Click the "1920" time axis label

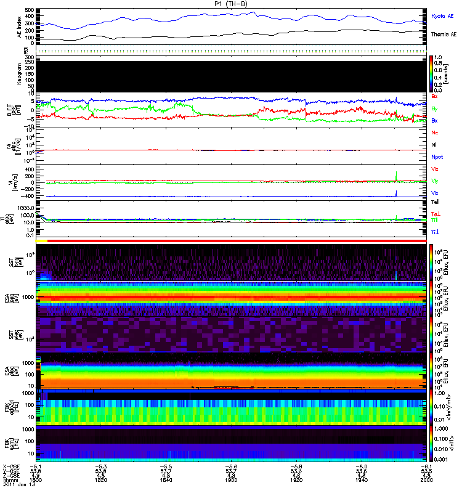point(296,480)
